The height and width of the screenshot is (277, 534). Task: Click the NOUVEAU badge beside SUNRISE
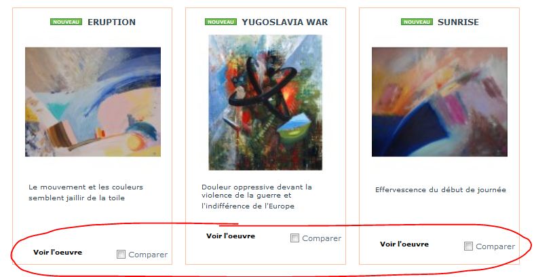click(417, 22)
